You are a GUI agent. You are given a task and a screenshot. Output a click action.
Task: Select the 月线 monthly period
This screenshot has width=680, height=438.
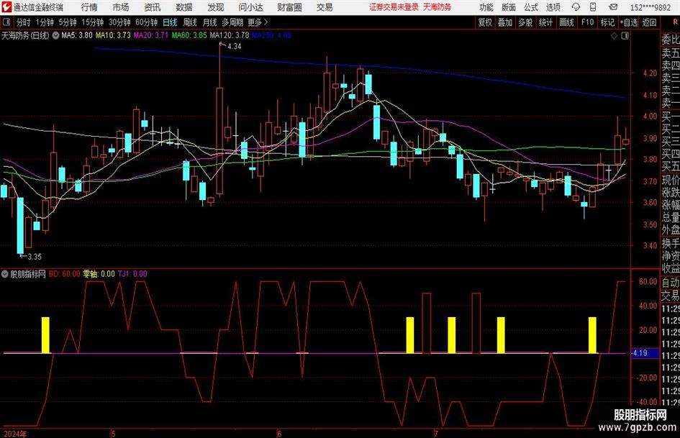(x=210, y=22)
